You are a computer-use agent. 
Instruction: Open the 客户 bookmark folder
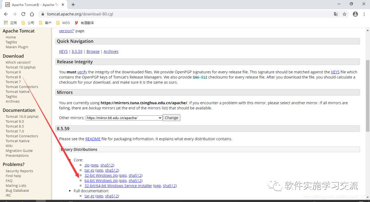(45, 23)
